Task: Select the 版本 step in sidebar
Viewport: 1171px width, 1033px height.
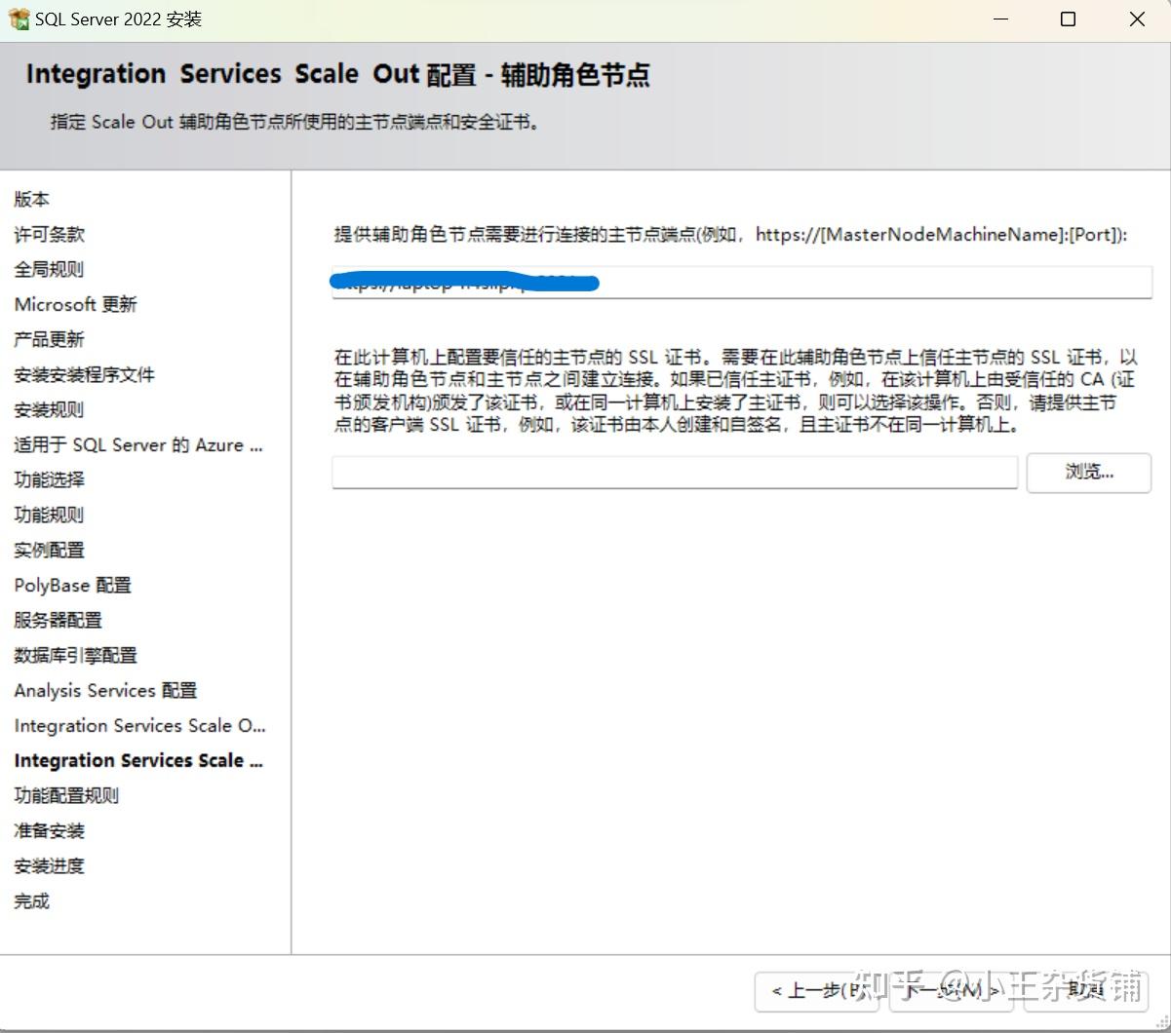Action: (30, 199)
